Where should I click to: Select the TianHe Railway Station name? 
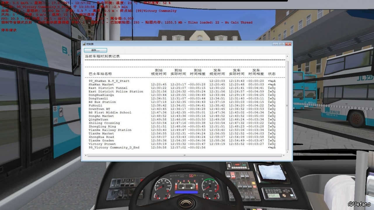click(110, 130)
